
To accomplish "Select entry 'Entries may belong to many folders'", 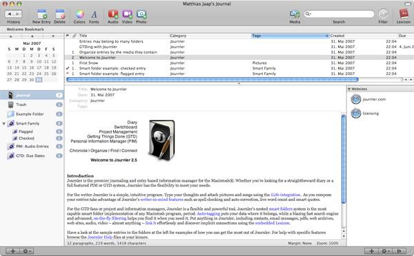I will (239, 41).
